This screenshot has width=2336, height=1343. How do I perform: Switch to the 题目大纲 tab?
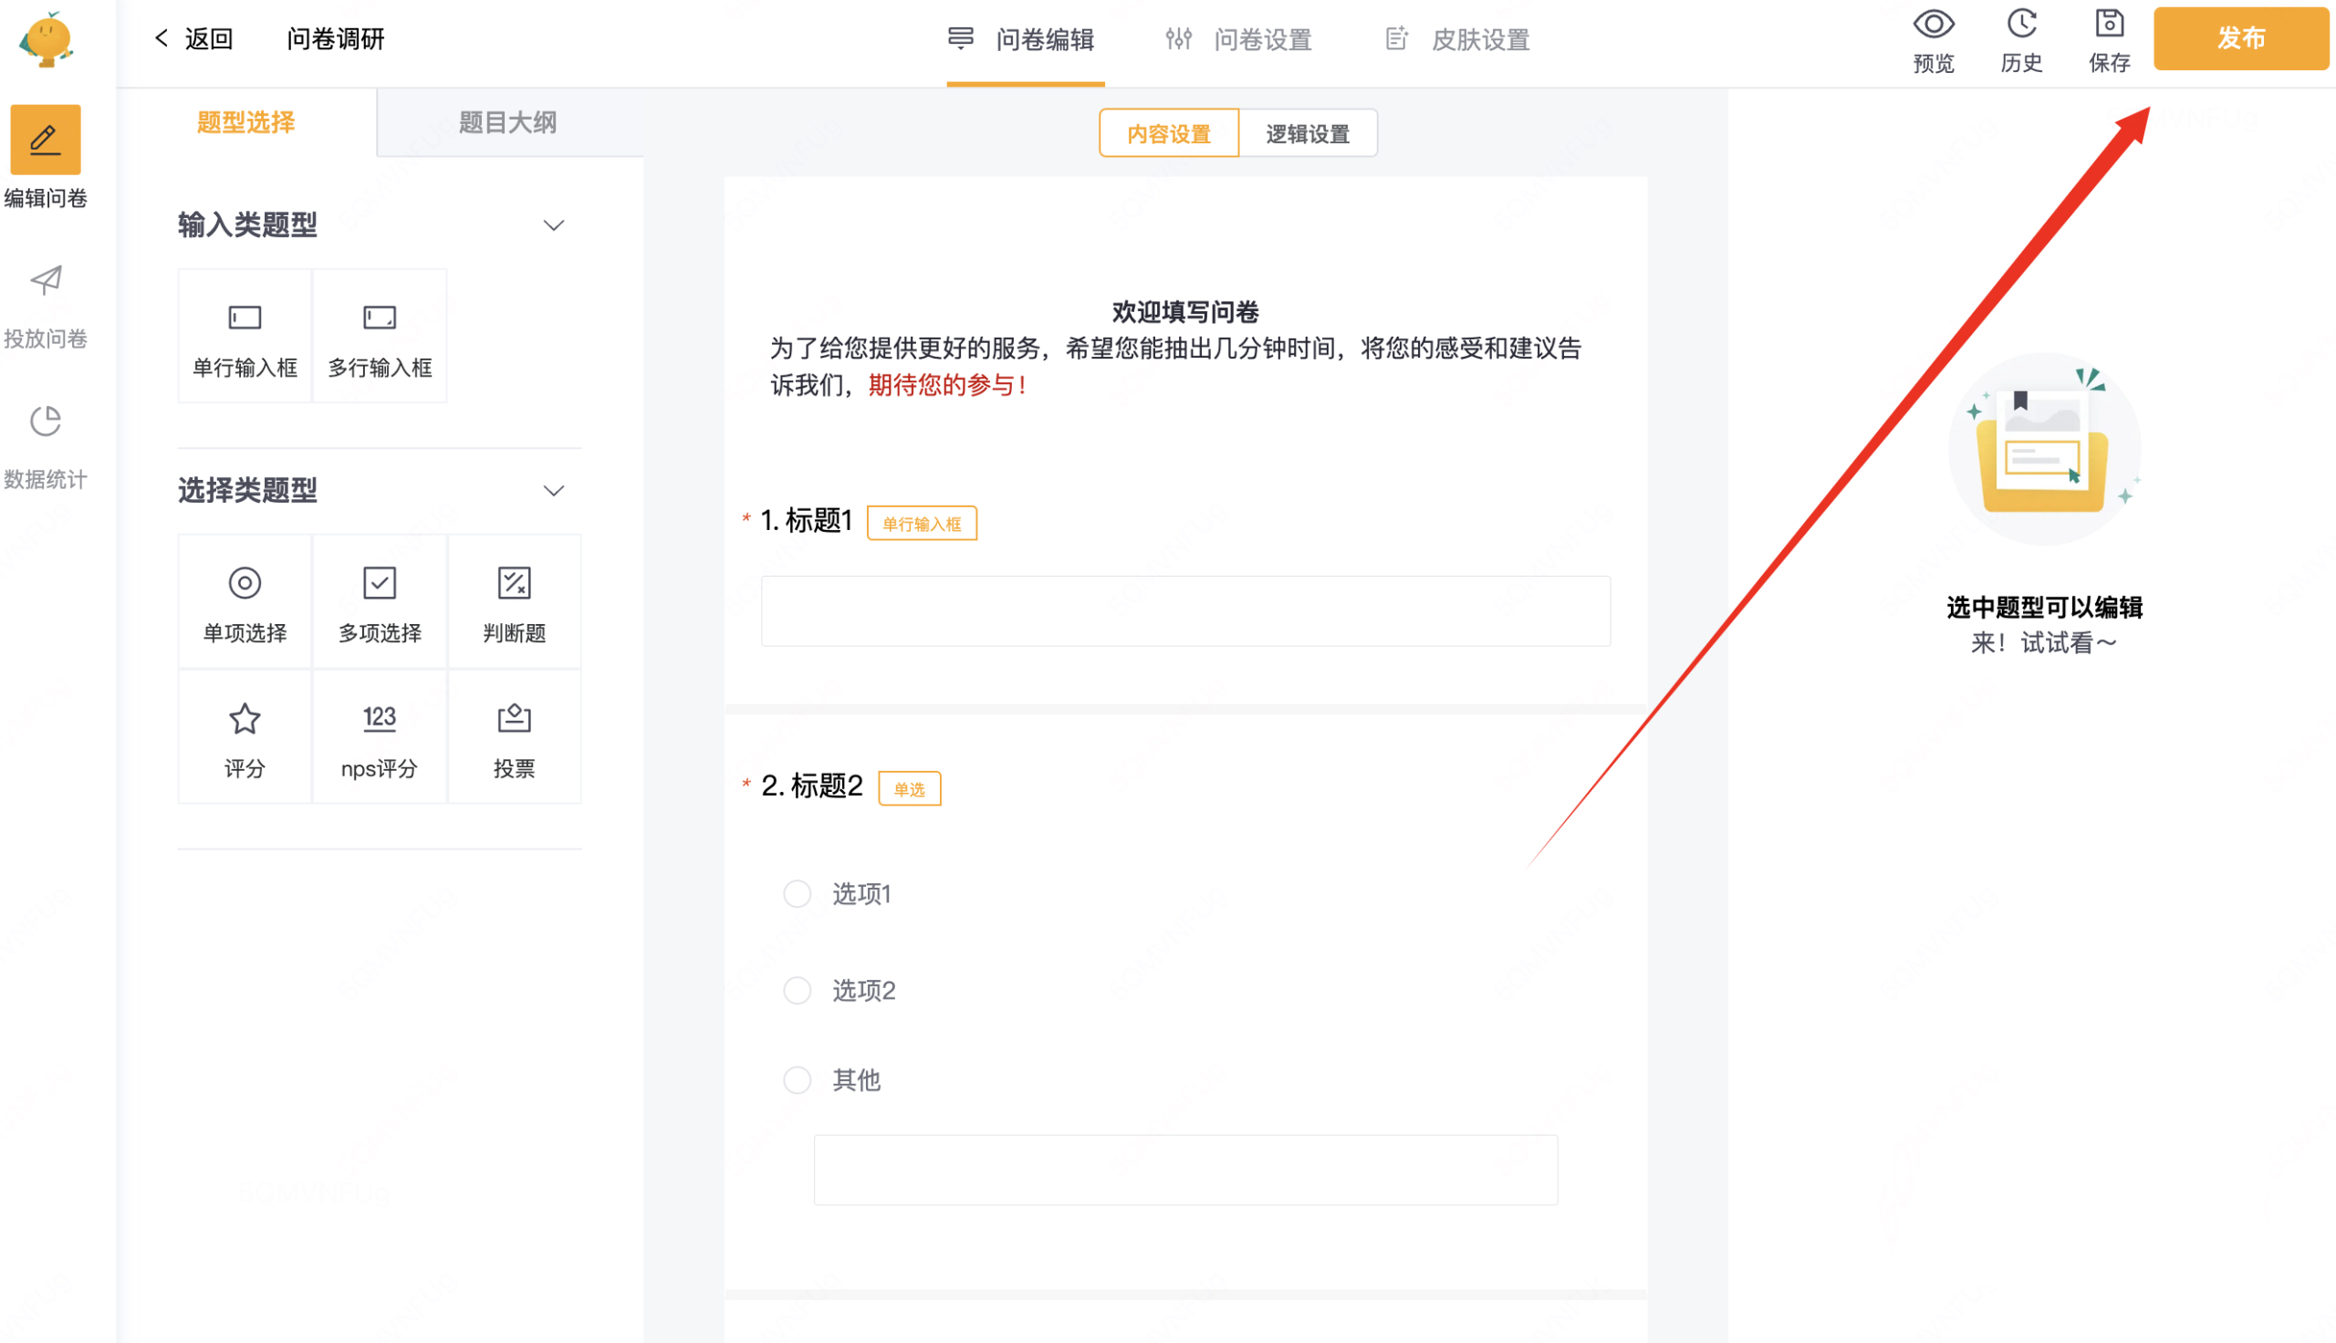click(507, 122)
